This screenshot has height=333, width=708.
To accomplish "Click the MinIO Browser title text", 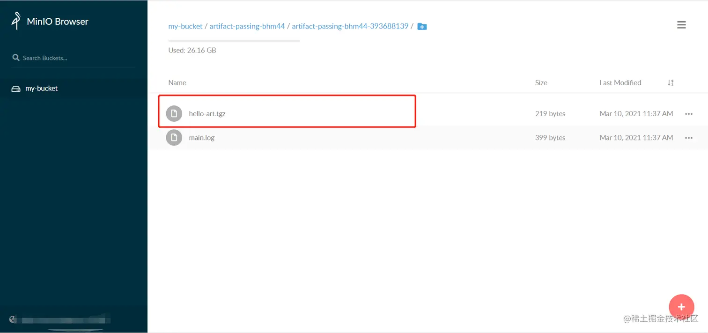I will pyautogui.click(x=58, y=22).
